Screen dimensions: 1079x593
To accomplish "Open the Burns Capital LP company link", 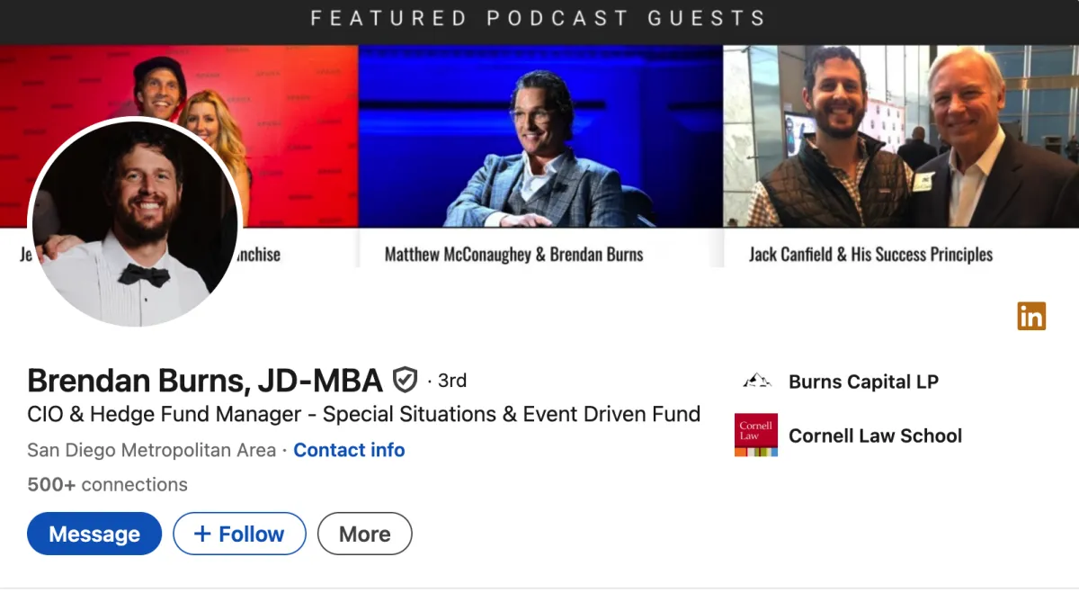I will click(863, 382).
